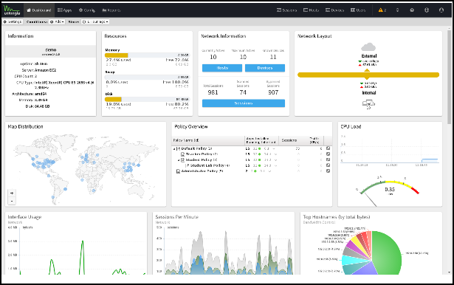Edit the Default Policy row icon

(328, 148)
